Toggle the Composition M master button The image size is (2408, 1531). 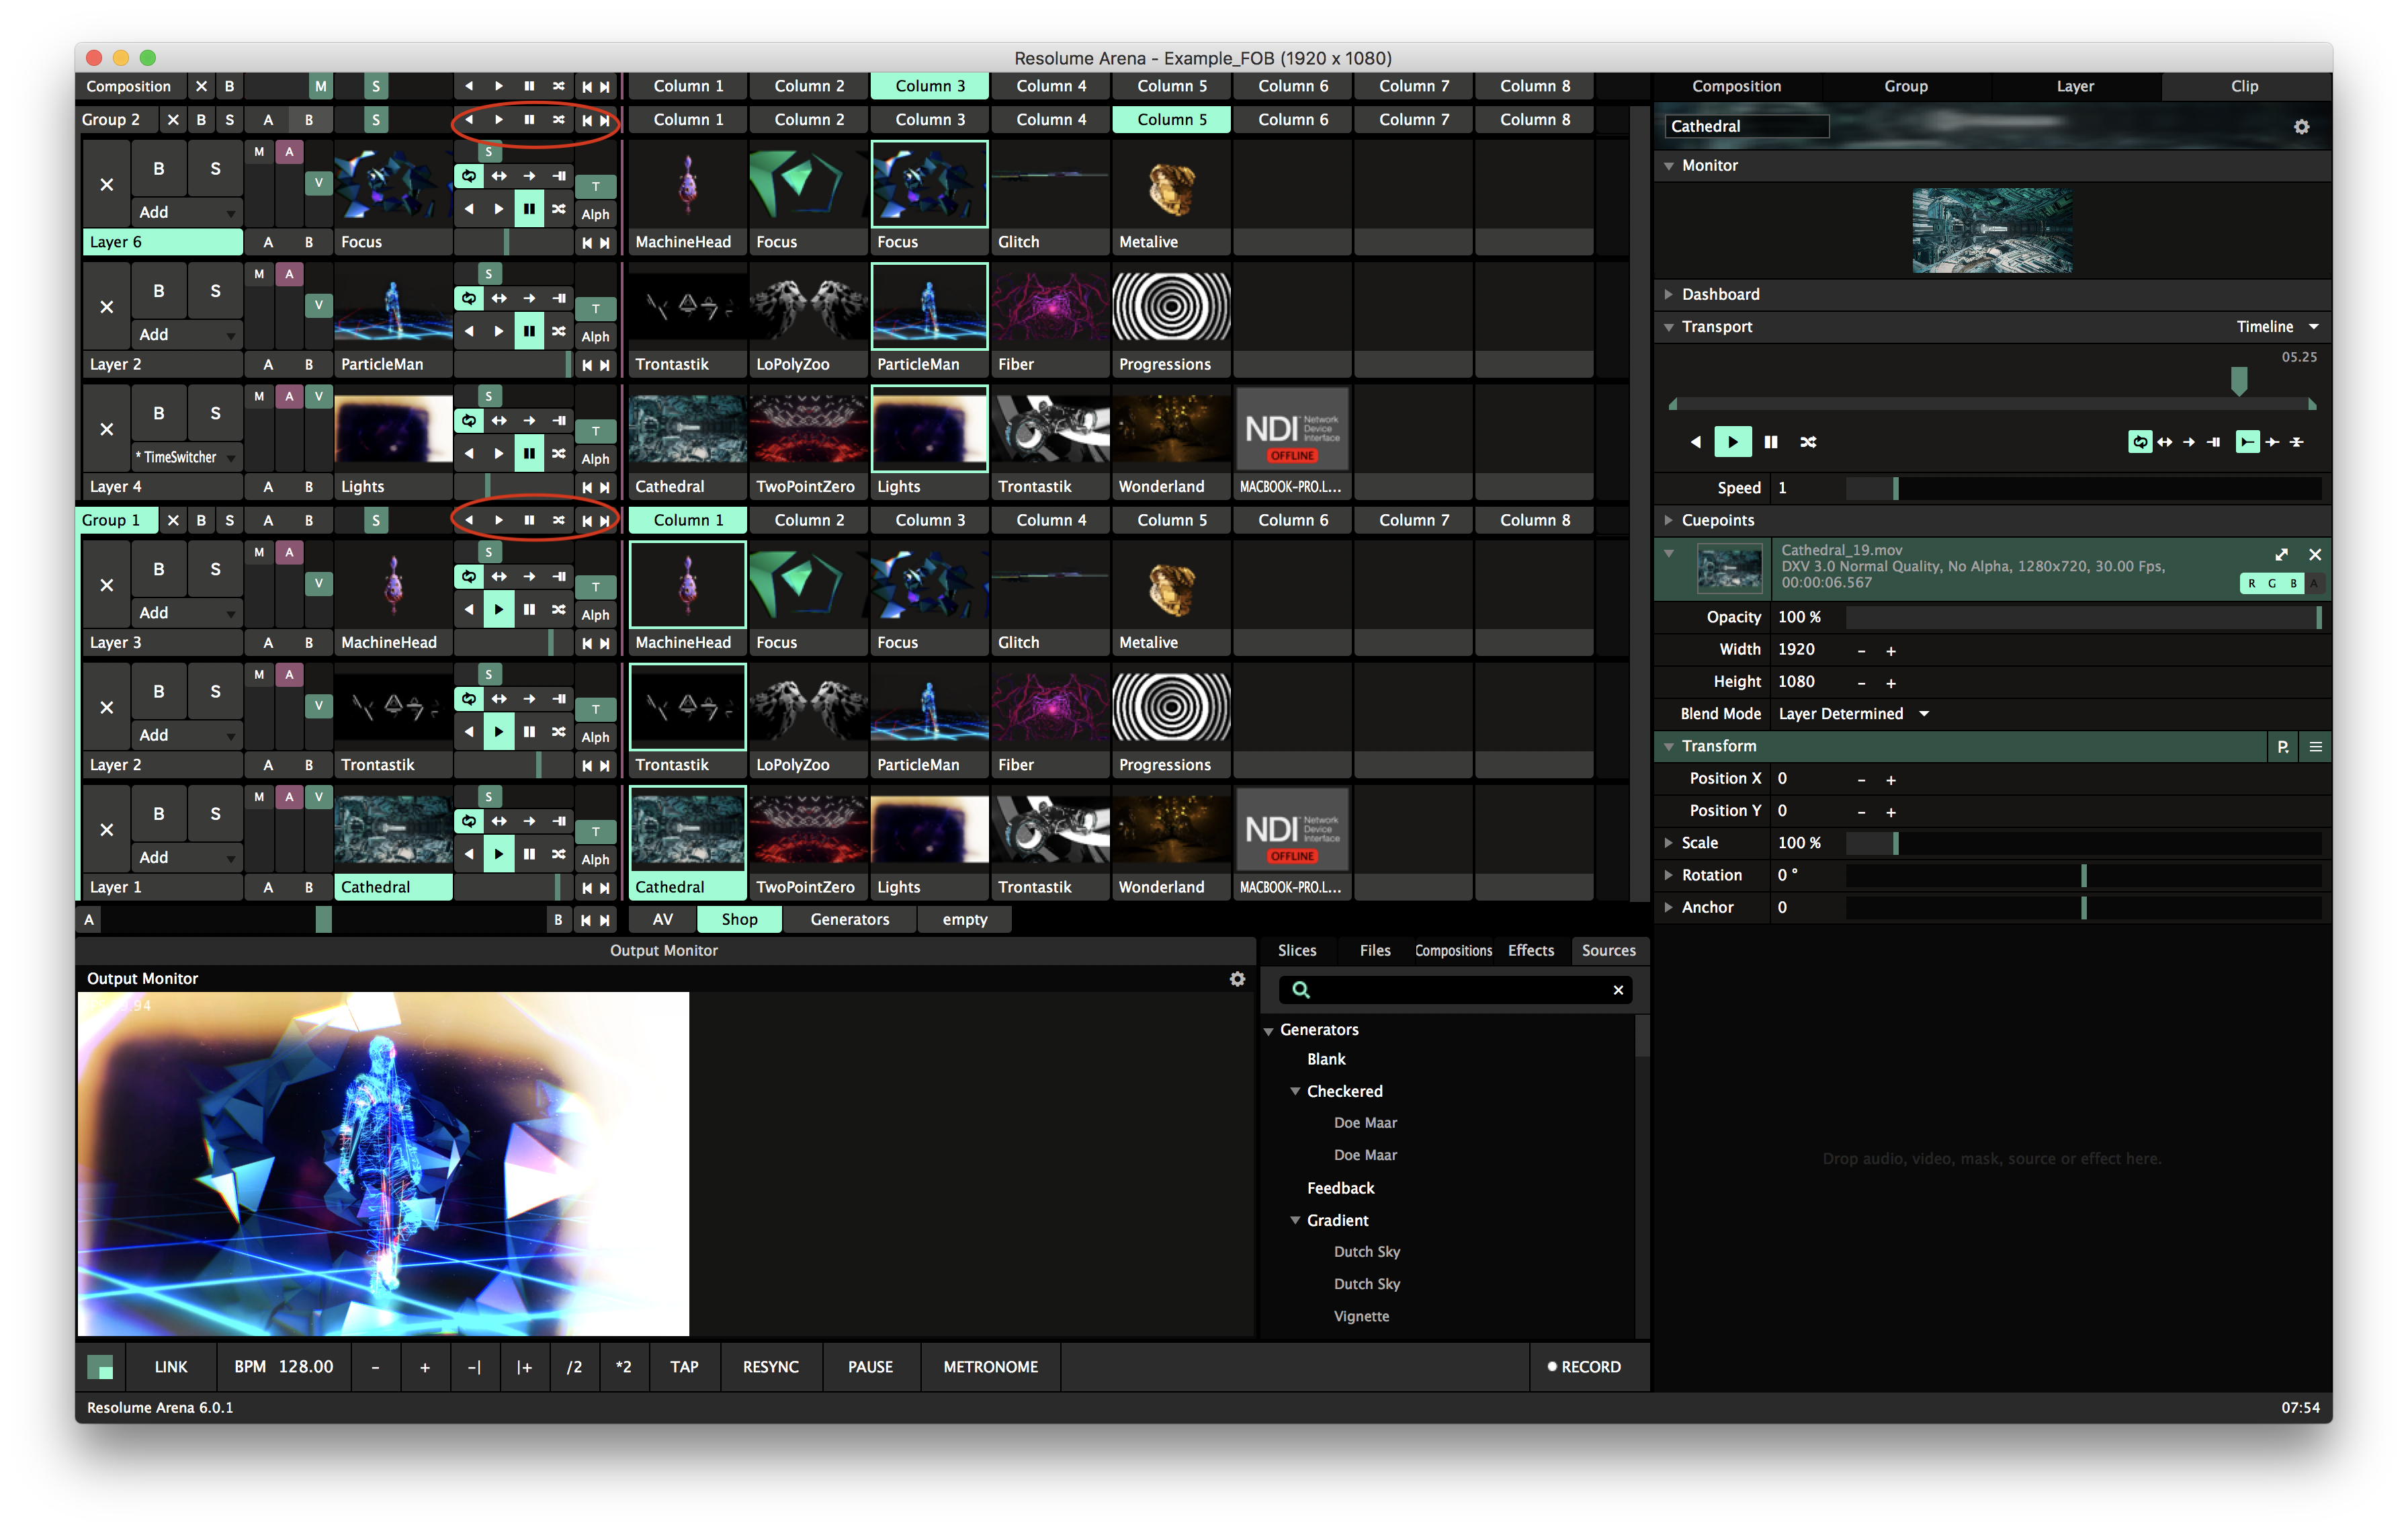(x=320, y=86)
